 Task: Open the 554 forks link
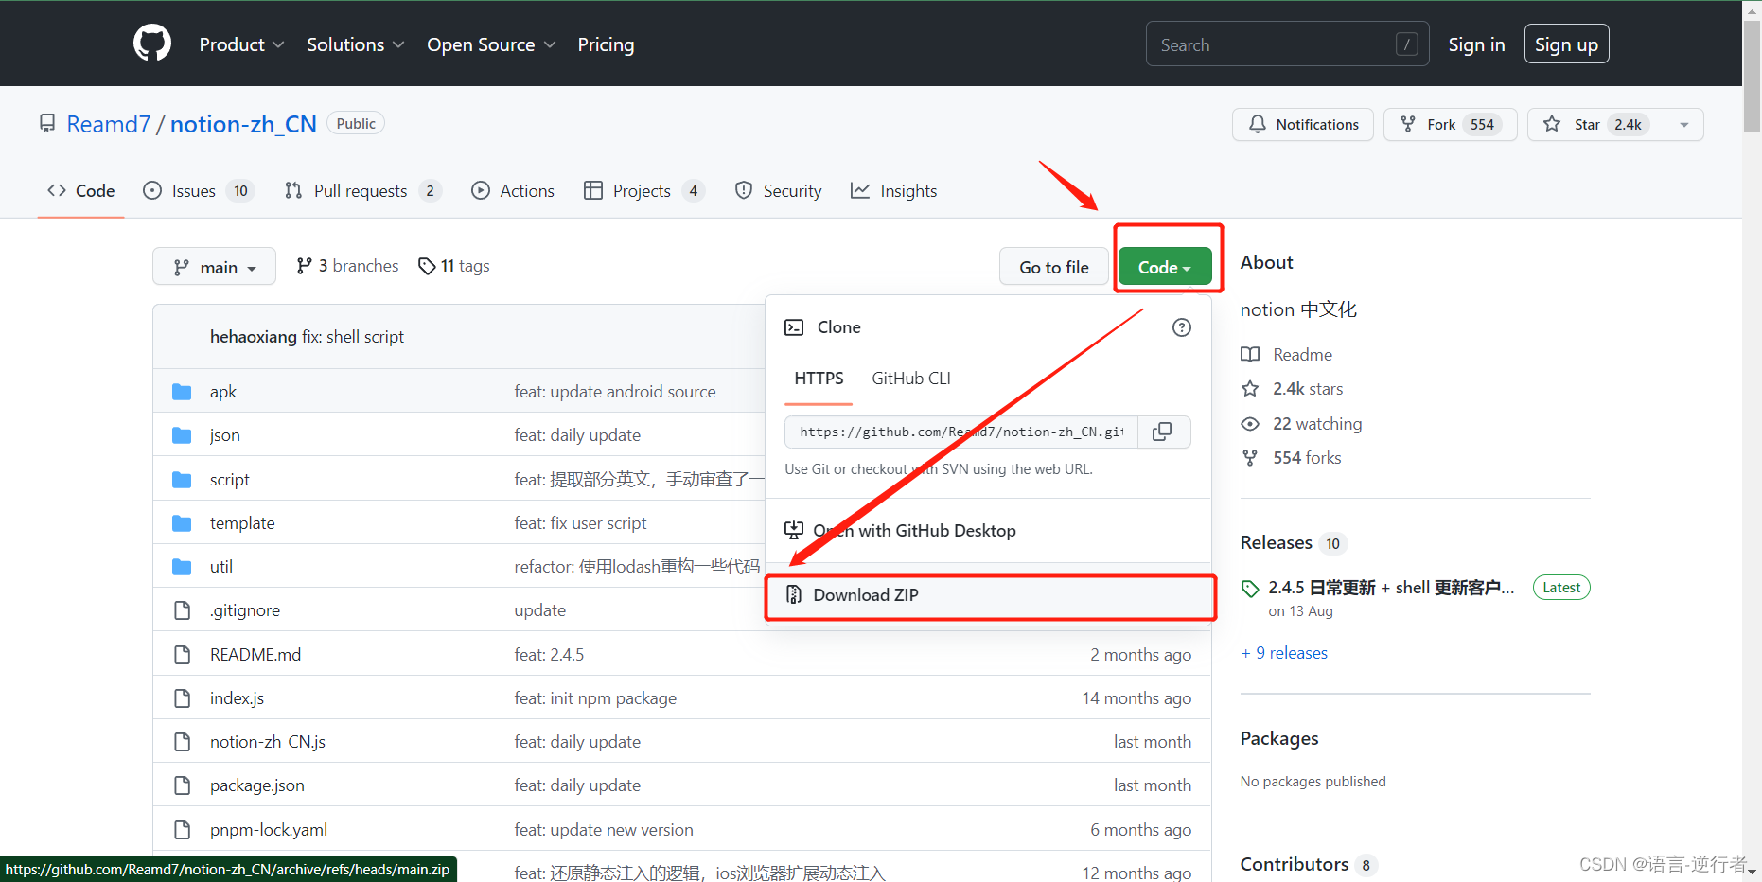(1307, 458)
